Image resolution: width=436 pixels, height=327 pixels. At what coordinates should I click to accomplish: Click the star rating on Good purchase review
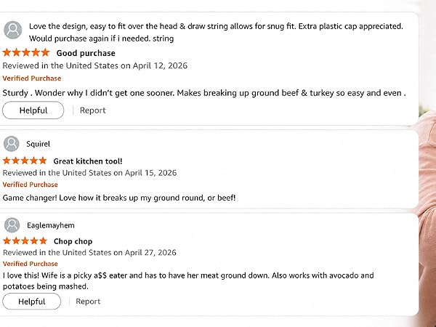(x=26, y=52)
